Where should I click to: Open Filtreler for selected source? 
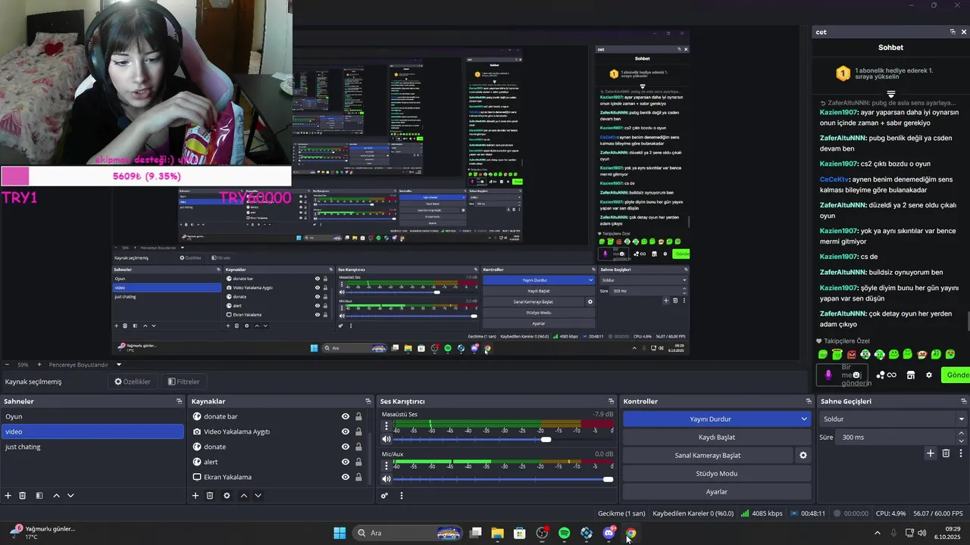point(183,381)
